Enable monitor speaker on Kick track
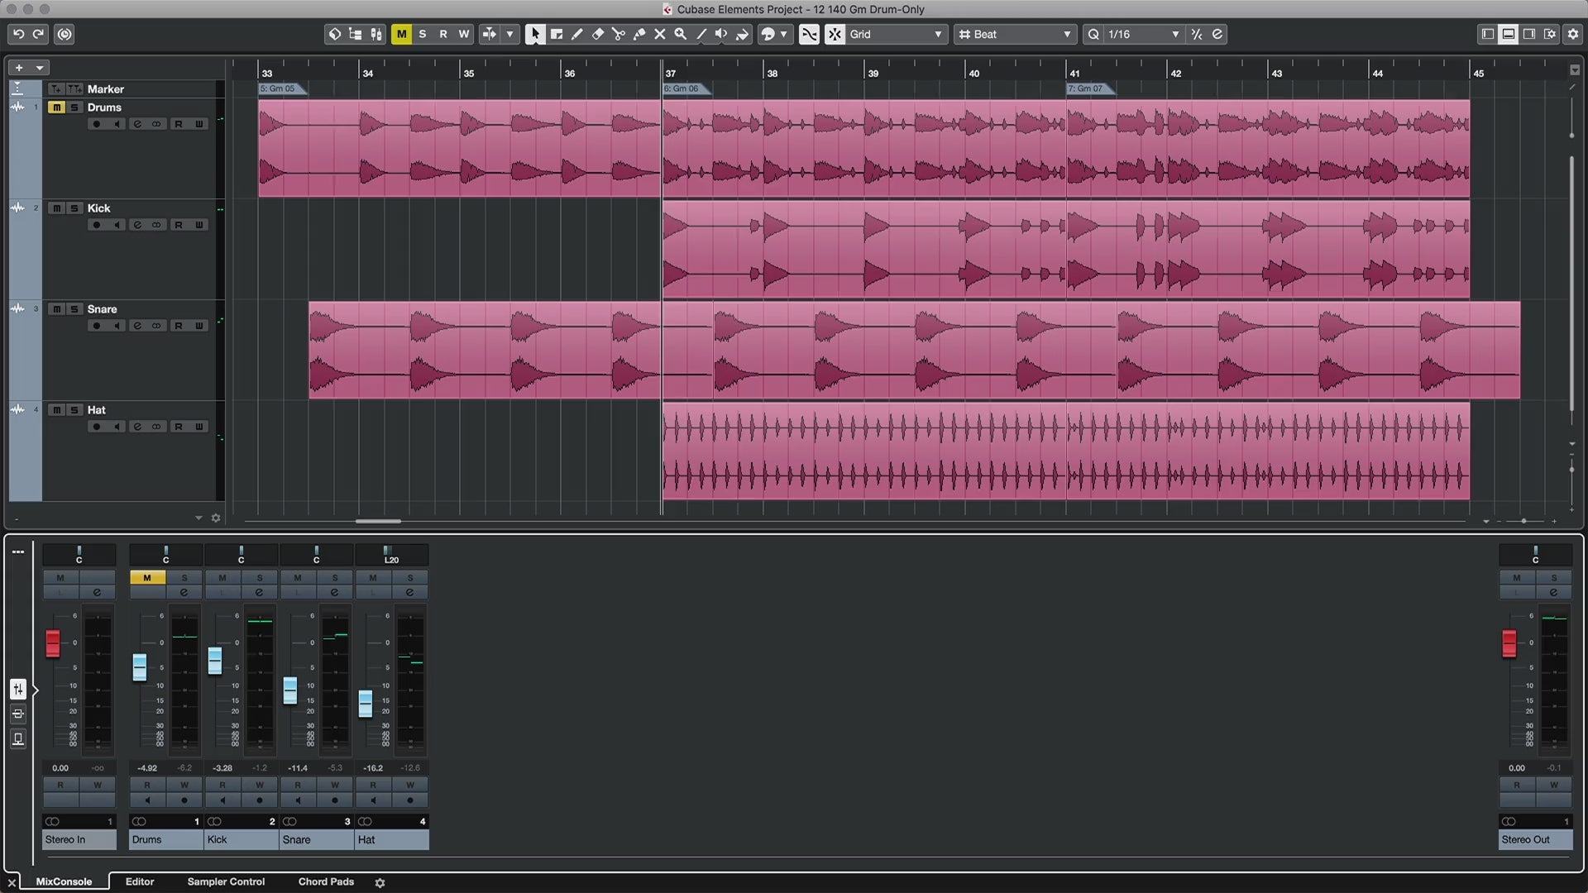The width and height of the screenshot is (1588, 893). click(117, 225)
